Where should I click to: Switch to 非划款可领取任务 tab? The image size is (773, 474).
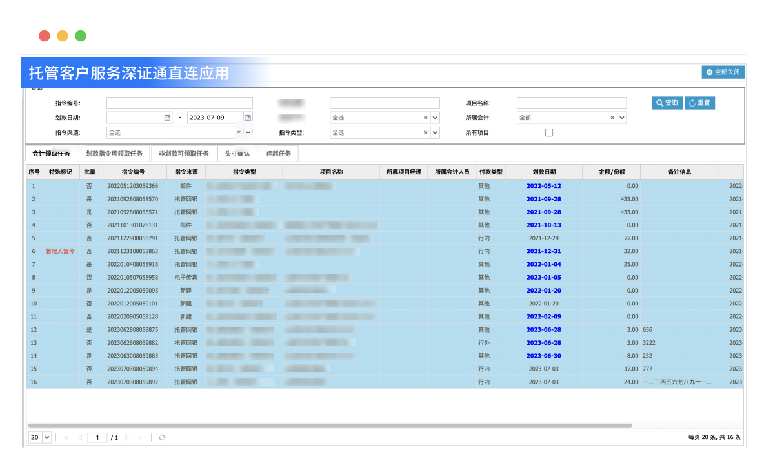tap(183, 154)
